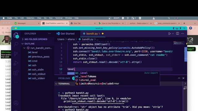Choose _levelToName autocomplete suggestion

pyautogui.click(x=117, y=76)
